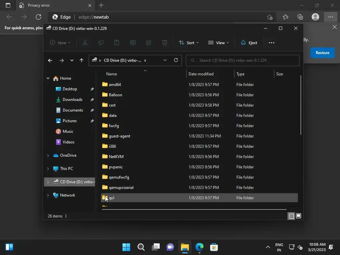This screenshot has width=340, height=255.
Task: Go back in File Explorer navigation
Action: [50, 60]
